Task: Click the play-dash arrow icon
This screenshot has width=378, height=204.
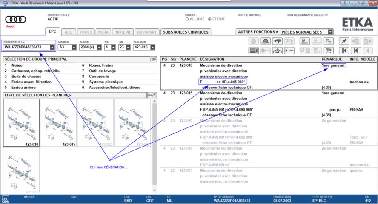Action: click(x=289, y=51)
